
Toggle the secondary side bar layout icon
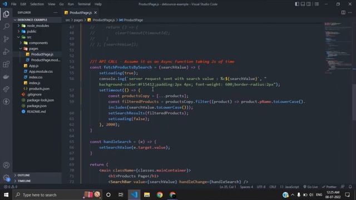[309, 4]
